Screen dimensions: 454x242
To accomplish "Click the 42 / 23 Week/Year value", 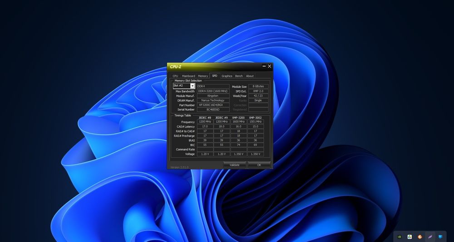I will click(x=258, y=96).
